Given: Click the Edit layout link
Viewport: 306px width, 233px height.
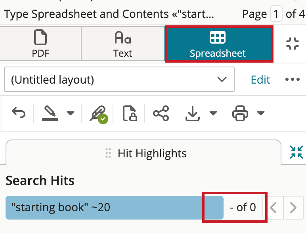Looking at the screenshot, I should [260, 80].
